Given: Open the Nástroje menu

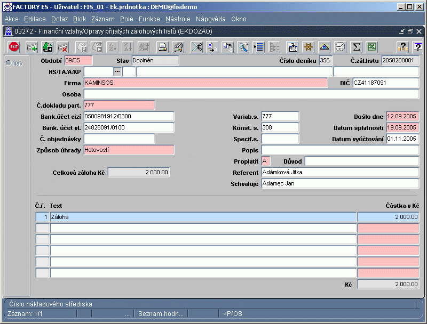Looking at the screenshot, I should click(178, 19).
